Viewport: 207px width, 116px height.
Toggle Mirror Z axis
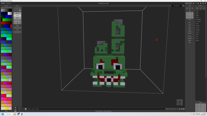tap(20, 28)
